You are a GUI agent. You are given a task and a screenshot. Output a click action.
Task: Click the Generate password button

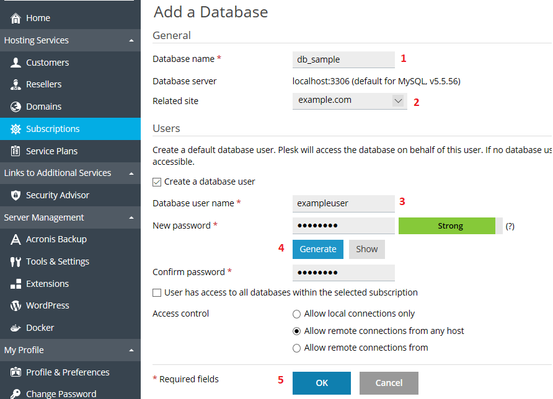317,249
